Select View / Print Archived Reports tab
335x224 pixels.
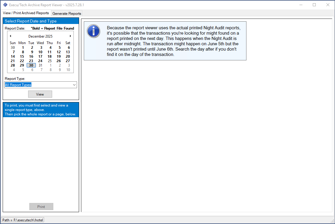[26, 13]
